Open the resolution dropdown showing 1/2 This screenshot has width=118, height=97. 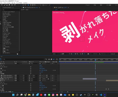point(64,54)
